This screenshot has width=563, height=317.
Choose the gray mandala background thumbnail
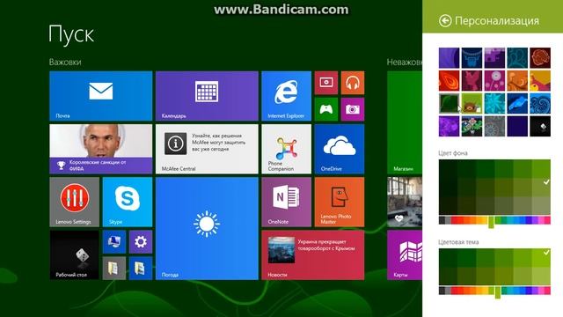(494, 126)
